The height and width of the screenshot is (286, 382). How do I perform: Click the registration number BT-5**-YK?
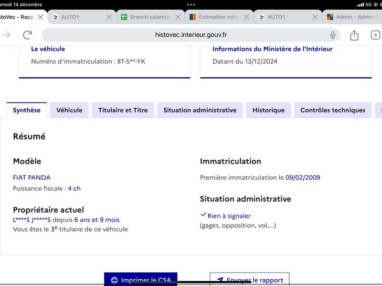(131, 61)
